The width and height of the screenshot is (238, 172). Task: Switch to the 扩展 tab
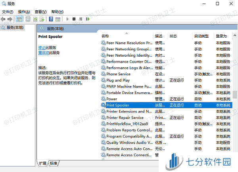pyautogui.click(x=42, y=163)
